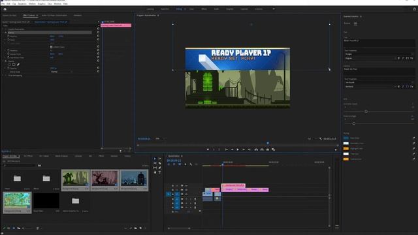Select the Track Select Forward tool
This screenshot has width=418, height=235.
pos(159,159)
